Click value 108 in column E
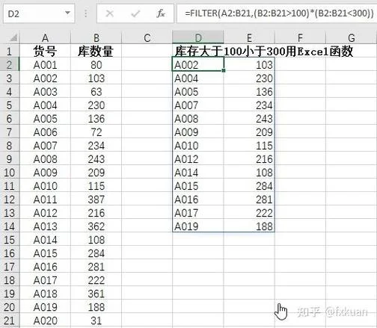This screenshot has height=328, width=377. click(x=249, y=173)
